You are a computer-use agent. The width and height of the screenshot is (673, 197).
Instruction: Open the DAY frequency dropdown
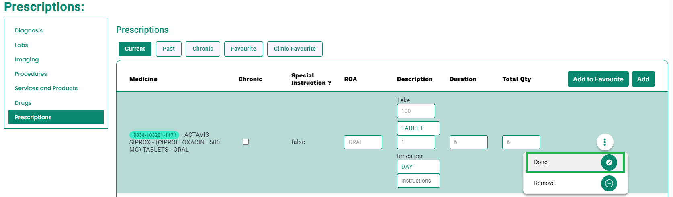pyautogui.click(x=418, y=167)
